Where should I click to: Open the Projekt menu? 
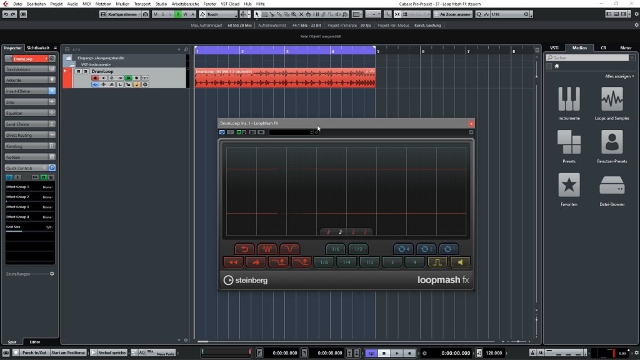(x=56, y=4)
